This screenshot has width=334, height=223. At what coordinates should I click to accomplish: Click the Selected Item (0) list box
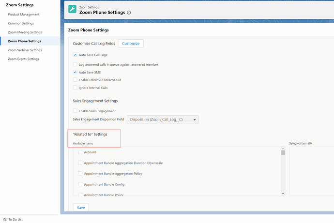tap(311, 171)
